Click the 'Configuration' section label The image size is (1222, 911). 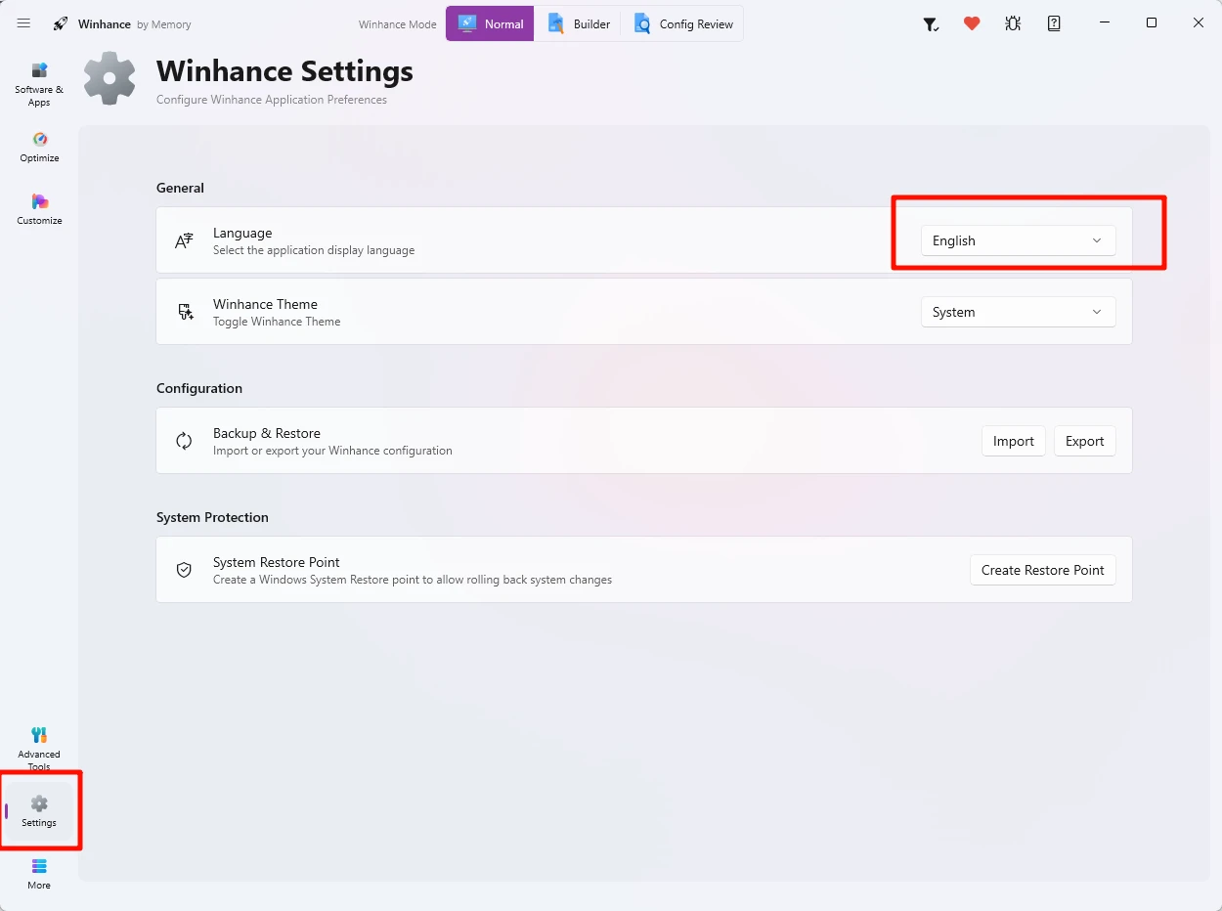pyautogui.click(x=199, y=388)
